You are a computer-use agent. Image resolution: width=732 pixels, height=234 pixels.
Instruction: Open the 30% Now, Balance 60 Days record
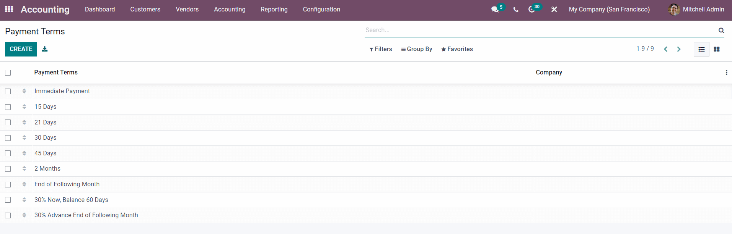tap(71, 200)
